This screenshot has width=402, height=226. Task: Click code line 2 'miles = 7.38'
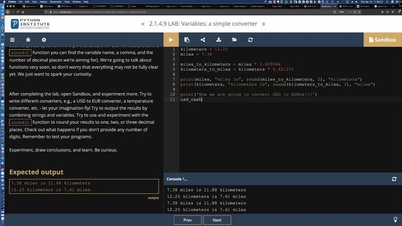coord(196,55)
